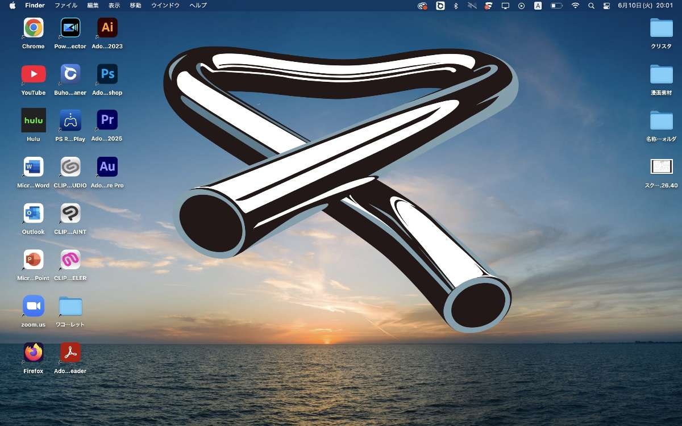Open the ファイル menu
Image resolution: width=682 pixels, height=426 pixels.
[66, 6]
